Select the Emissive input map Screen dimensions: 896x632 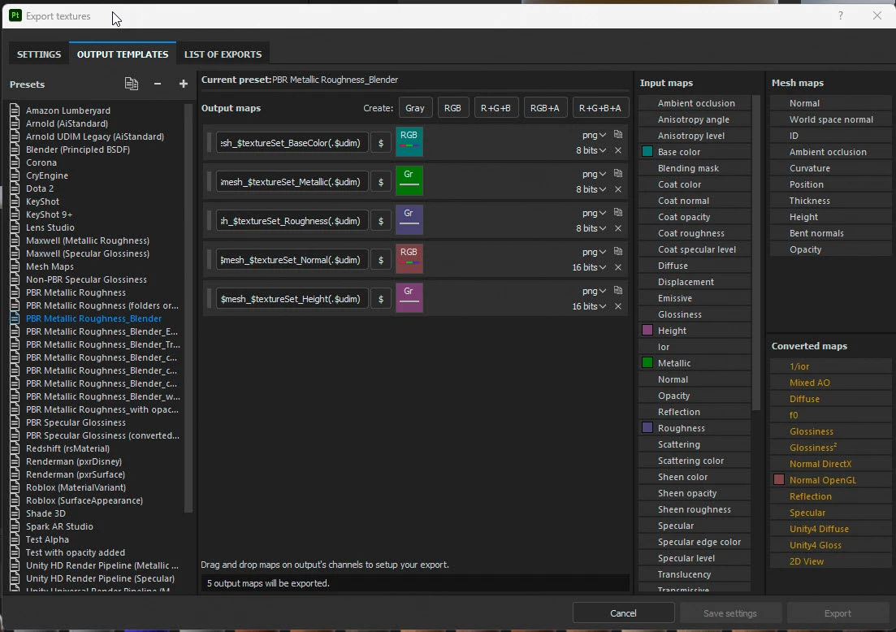click(x=695, y=298)
